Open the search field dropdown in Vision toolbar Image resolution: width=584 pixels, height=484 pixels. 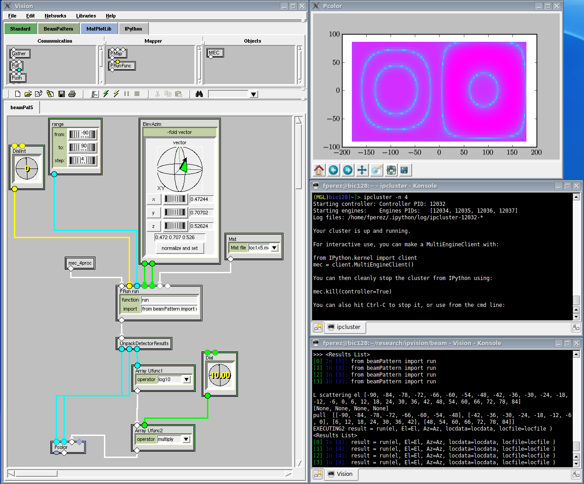[254, 94]
